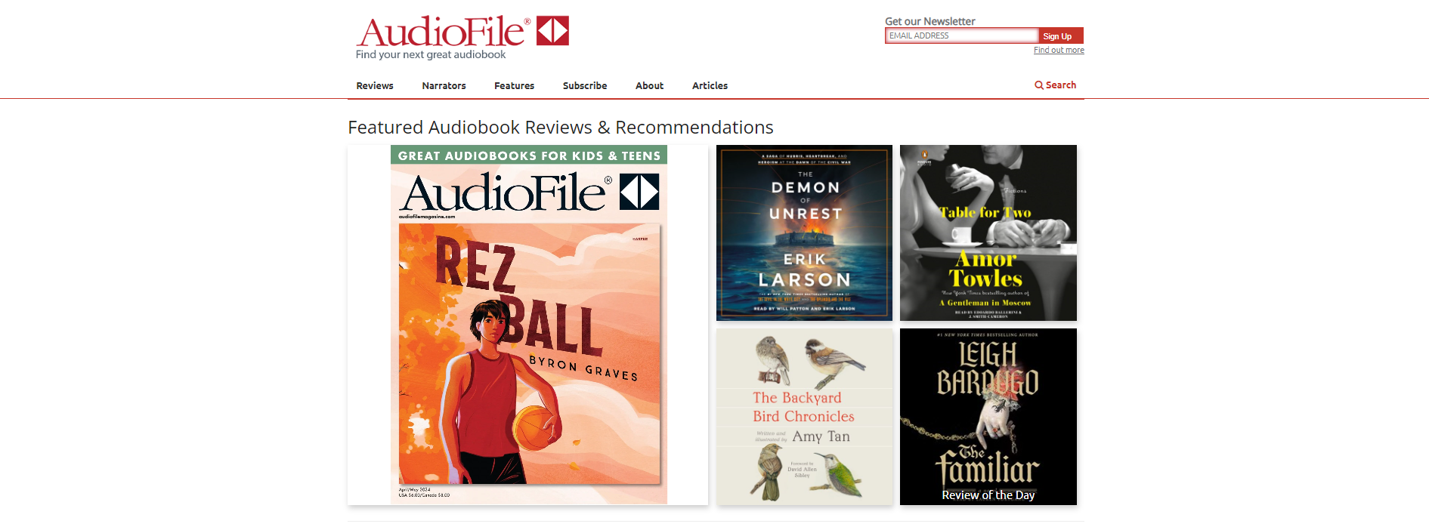1429x530 pixels.
Task: Open the Rez Ball magazine cover
Action: coord(528,325)
